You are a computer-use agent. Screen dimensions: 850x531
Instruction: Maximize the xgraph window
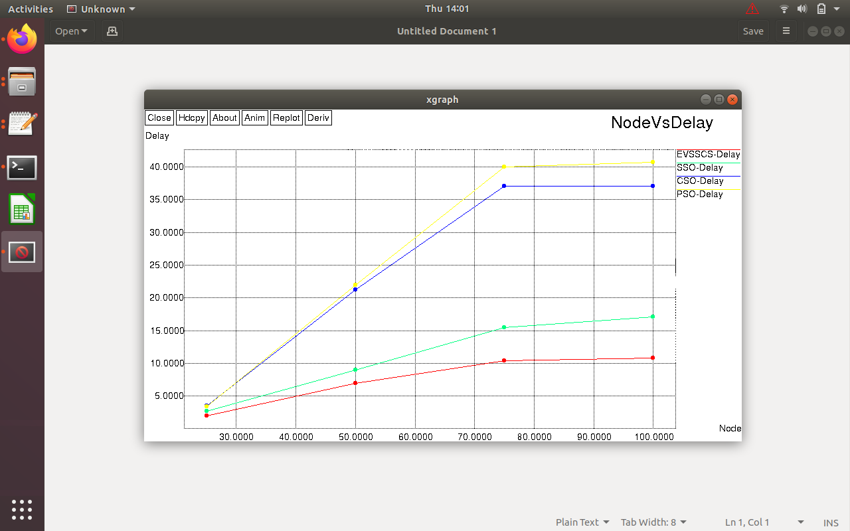pos(719,100)
